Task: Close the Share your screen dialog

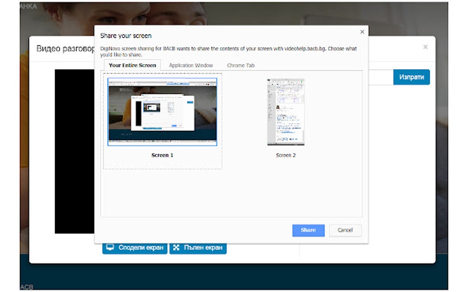Action: click(x=362, y=32)
